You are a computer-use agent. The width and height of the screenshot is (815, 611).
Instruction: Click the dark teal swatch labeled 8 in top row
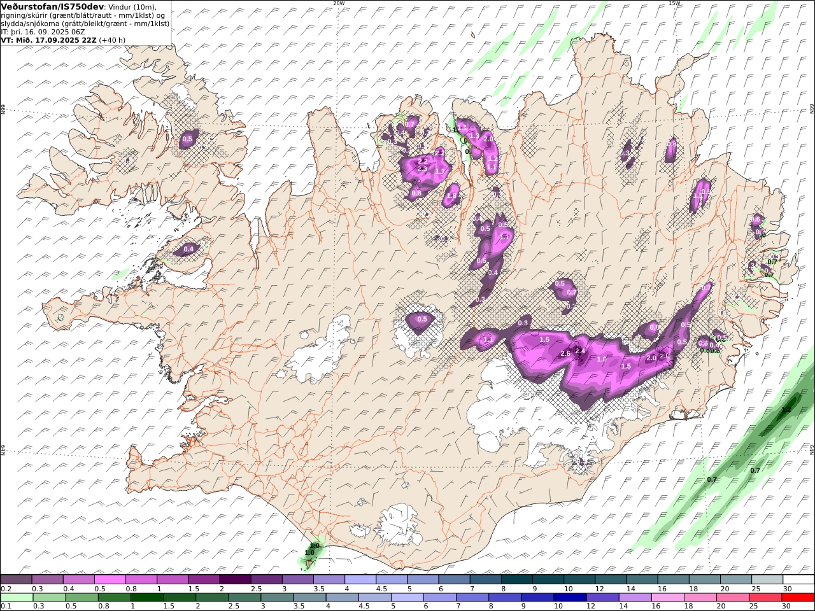(517, 579)
